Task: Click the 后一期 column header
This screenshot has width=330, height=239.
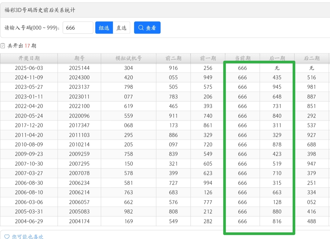Action: (x=277, y=58)
